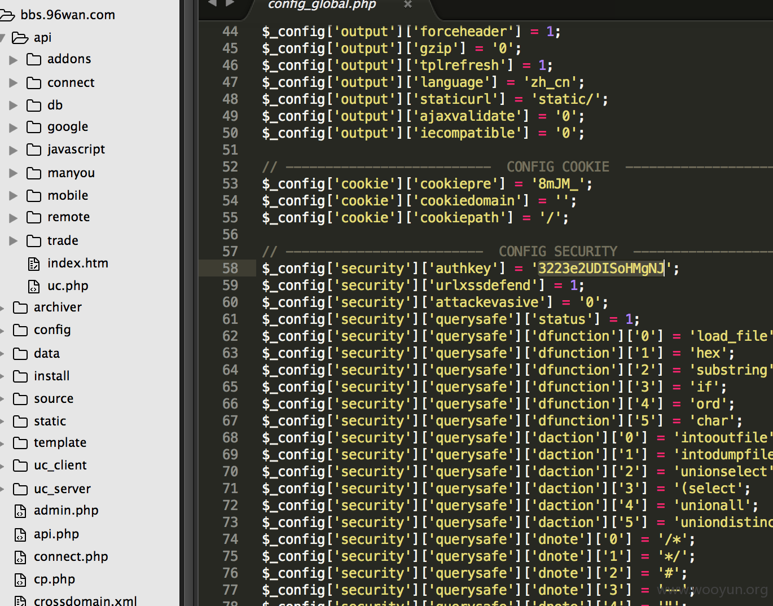Close the config_global.php tab

(x=408, y=5)
